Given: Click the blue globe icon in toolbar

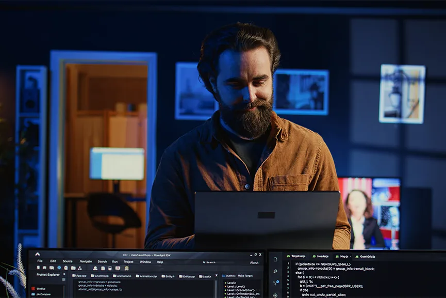Looking at the screenshot, I should click(x=59, y=268).
